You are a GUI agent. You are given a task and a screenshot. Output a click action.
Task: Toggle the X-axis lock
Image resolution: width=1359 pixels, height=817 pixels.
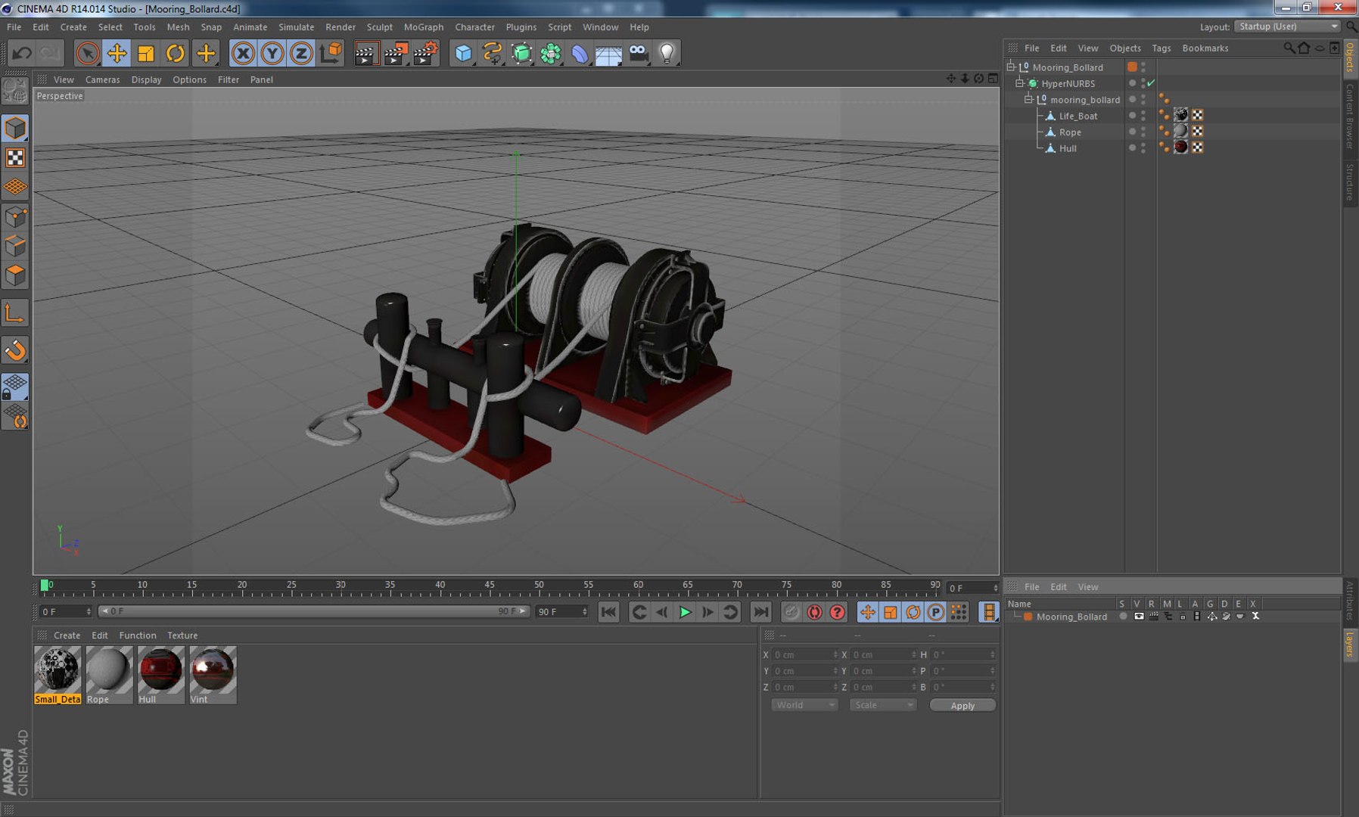click(243, 54)
